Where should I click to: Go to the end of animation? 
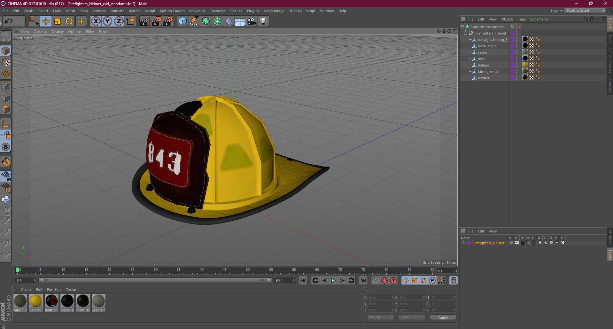click(363, 280)
